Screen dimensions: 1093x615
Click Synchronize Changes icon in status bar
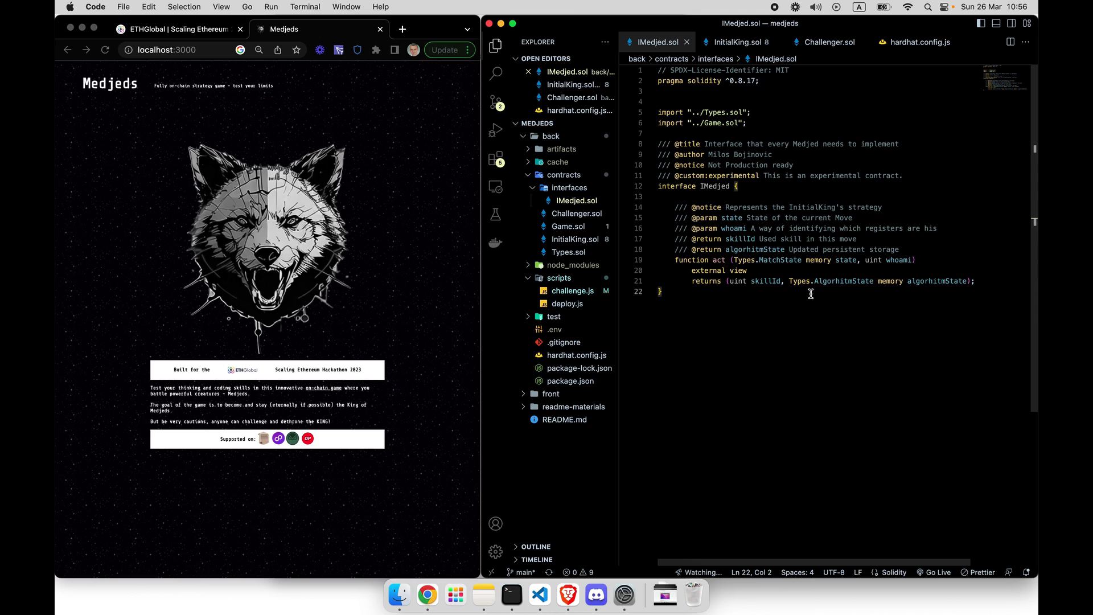point(549,572)
